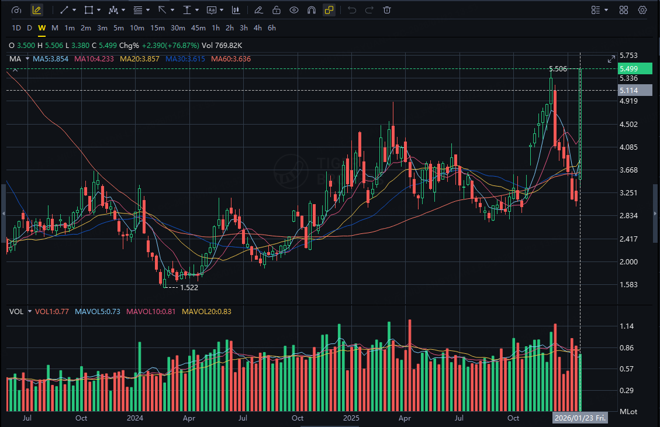Click the trash icon to delete drawings
660x427 pixels.
[386, 10]
